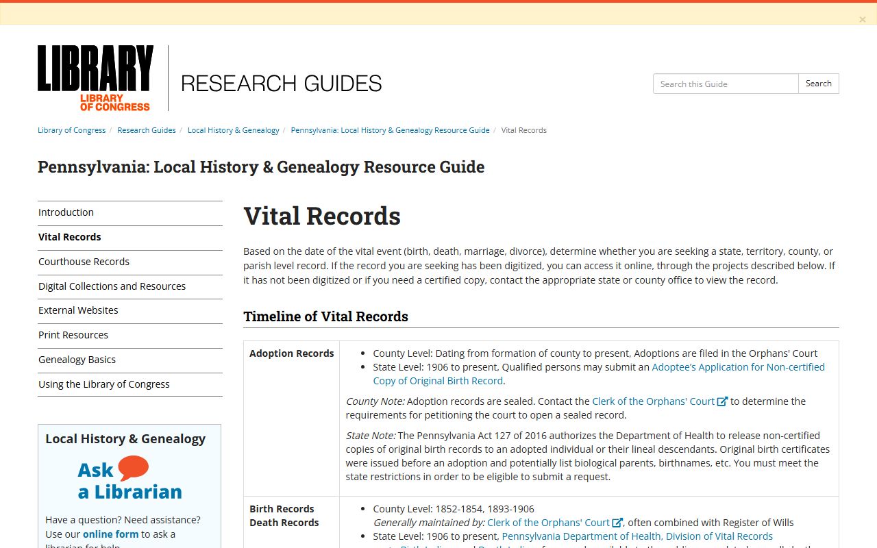Open Genealogy Basics sidebar page
The image size is (877, 548).
(x=130, y=360)
